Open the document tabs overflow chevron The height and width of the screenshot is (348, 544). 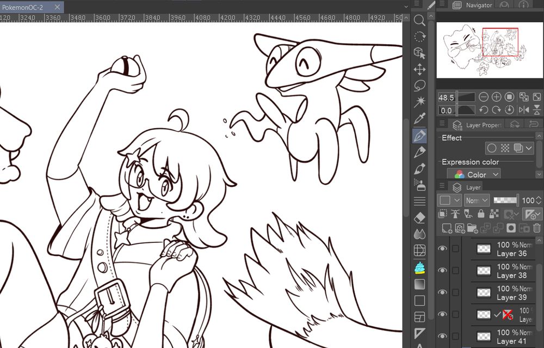pyautogui.click(x=406, y=6)
